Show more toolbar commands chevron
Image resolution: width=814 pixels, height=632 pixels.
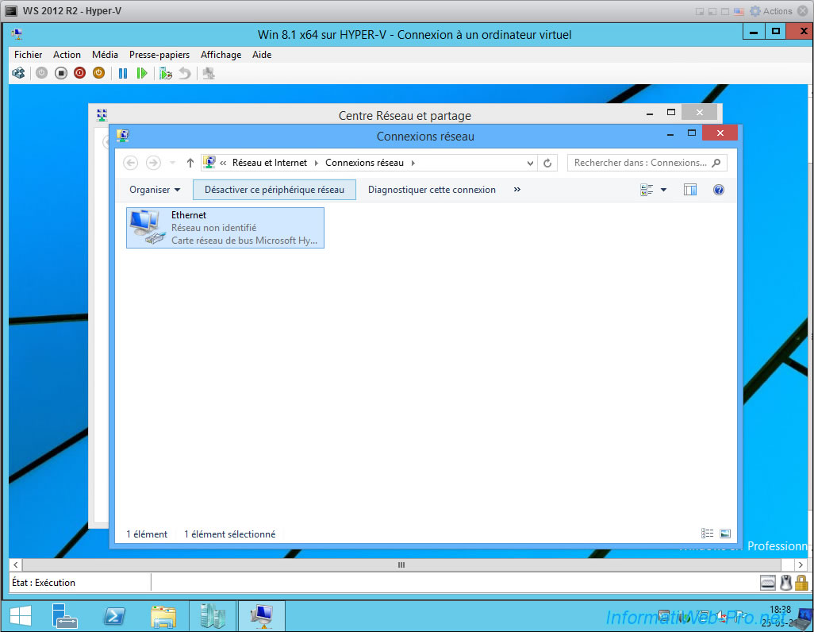point(517,190)
